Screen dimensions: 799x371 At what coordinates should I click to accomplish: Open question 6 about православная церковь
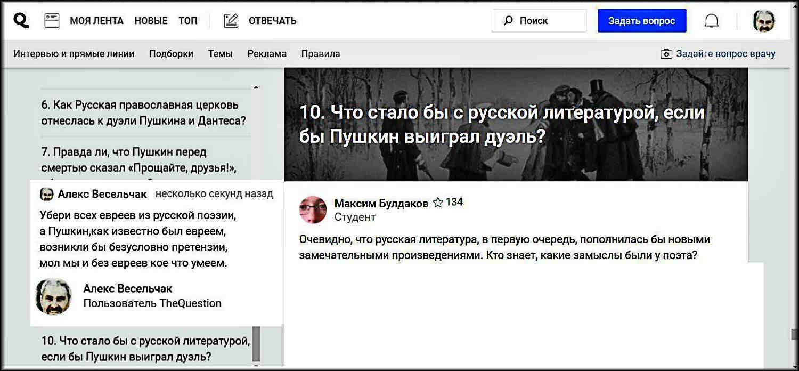click(144, 112)
